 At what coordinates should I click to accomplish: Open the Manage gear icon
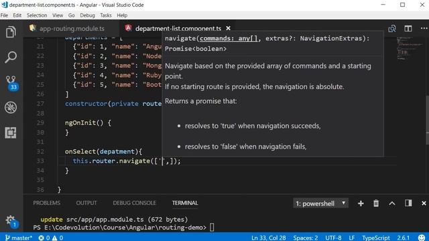[11, 221]
